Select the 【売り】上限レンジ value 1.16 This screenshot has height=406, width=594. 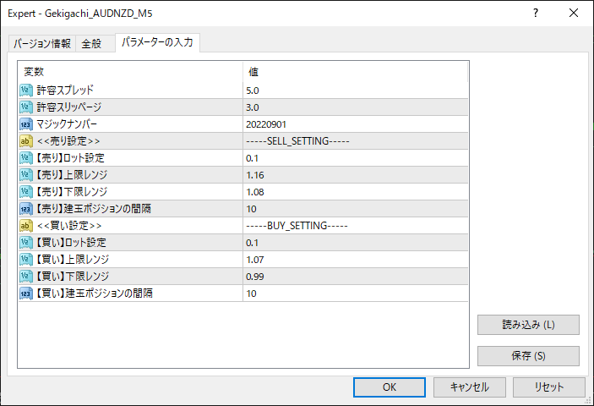pos(254,174)
